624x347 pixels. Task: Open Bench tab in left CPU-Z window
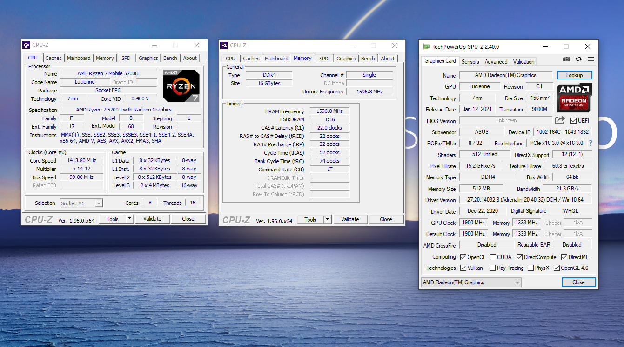click(170, 58)
